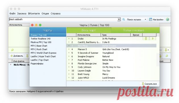The height and width of the screenshot is (103, 179).
Task: Expand the search history combo box arrow
Action: [x=119, y=19]
